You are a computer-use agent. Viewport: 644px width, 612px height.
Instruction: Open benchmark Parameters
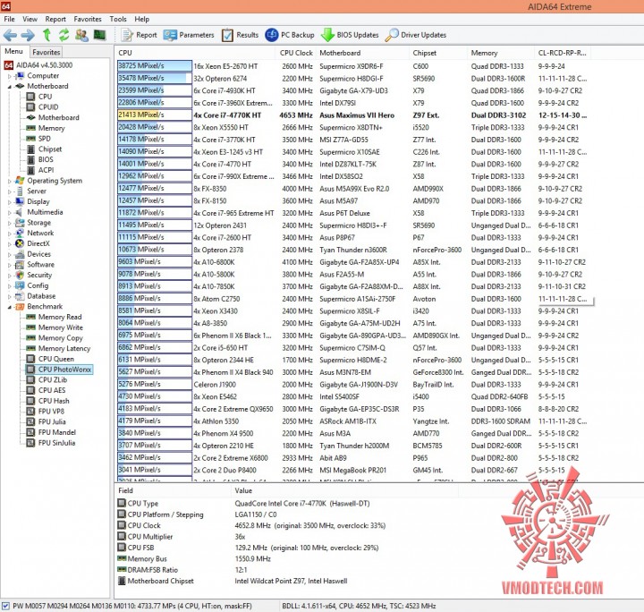point(189,35)
